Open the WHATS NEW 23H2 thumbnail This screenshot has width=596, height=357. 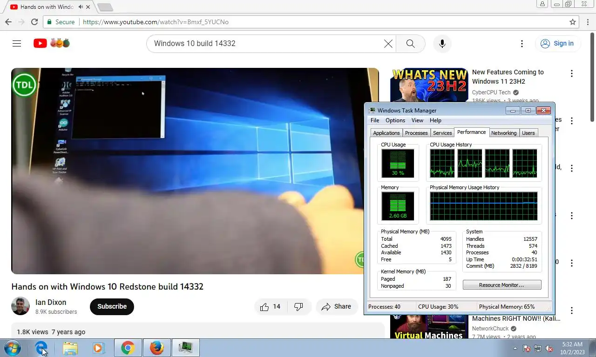[429, 85]
